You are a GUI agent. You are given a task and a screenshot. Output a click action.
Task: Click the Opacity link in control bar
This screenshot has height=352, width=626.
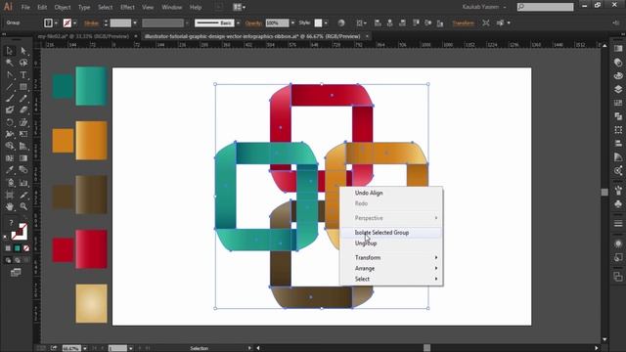(x=253, y=23)
